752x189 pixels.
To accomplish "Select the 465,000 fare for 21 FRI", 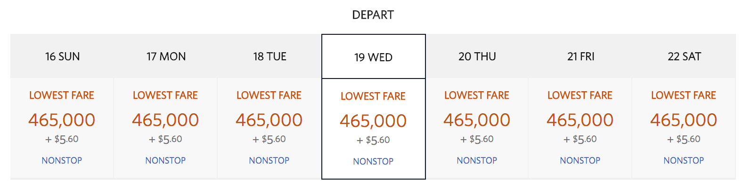I will click(x=580, y=120).
